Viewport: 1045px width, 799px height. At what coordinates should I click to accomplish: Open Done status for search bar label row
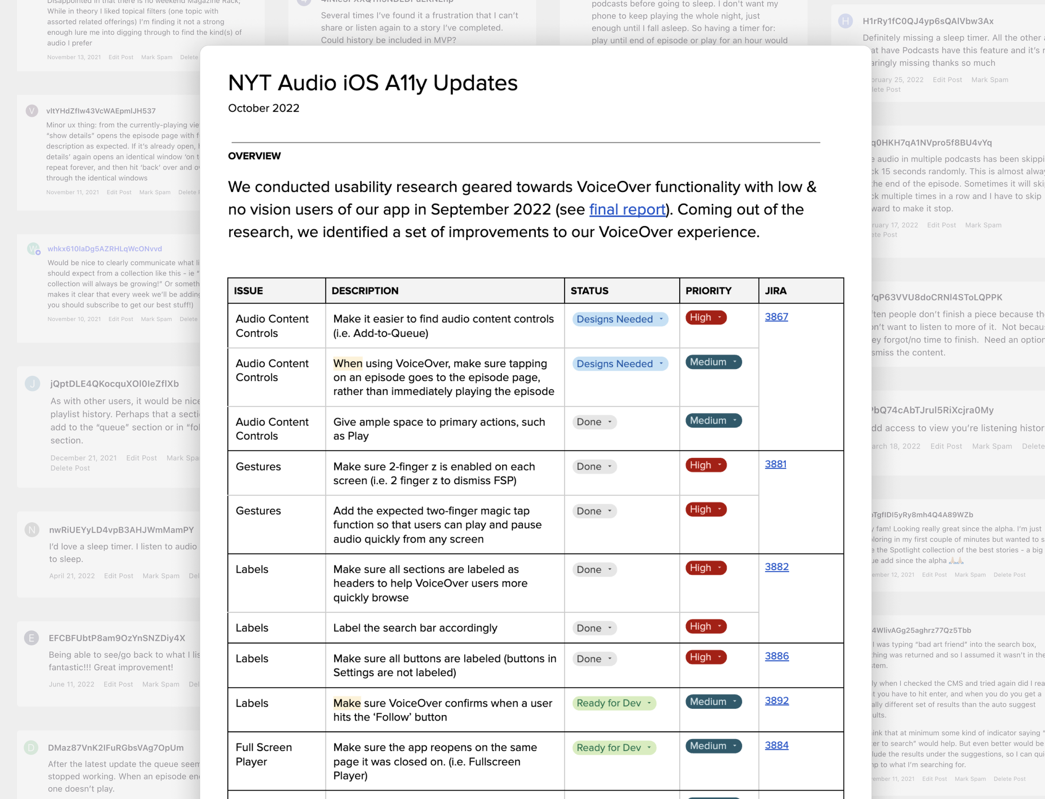point(594,628)
